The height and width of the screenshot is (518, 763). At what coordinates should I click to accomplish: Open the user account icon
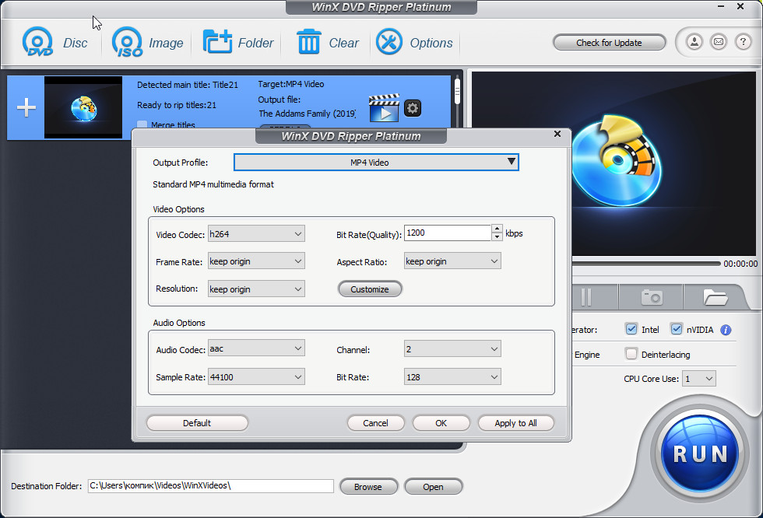(x=694, y=42)
